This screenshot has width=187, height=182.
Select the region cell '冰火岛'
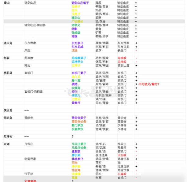pyautogui.click(x=8, y=43)
